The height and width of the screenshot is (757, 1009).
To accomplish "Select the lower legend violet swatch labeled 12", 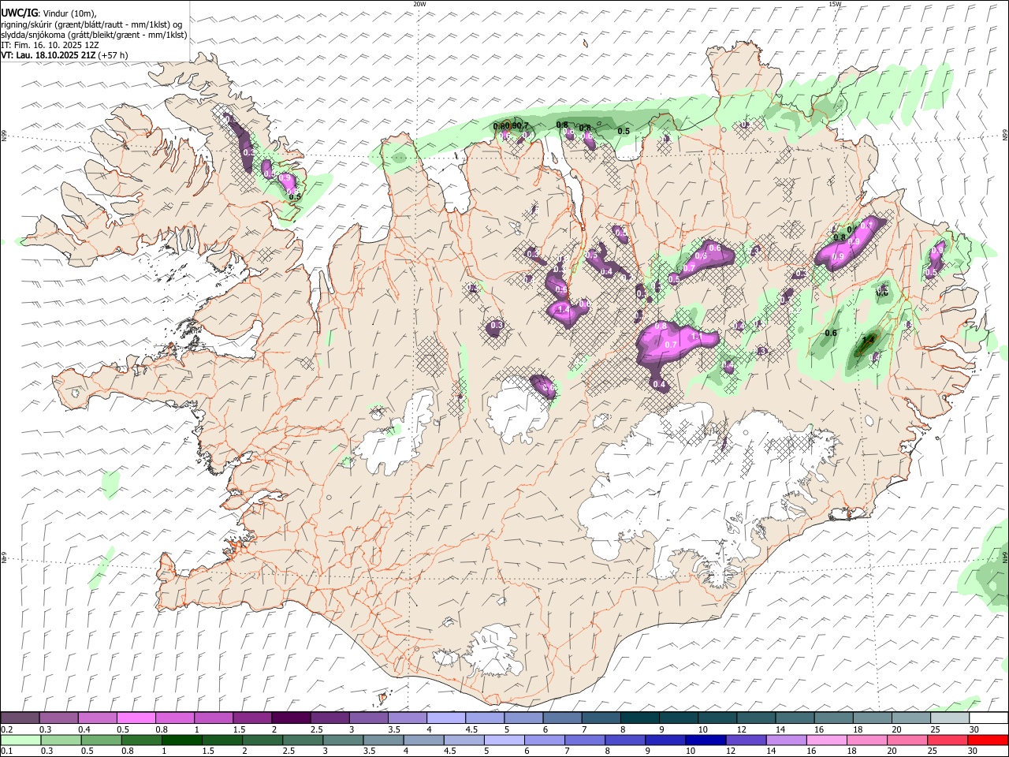I will [746, 740].
